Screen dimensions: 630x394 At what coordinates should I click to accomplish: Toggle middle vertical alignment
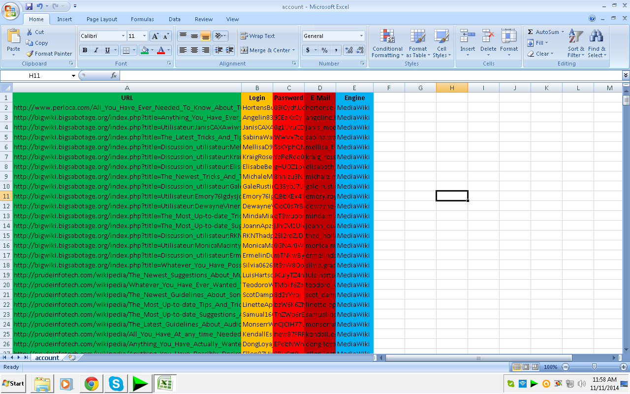194,36
